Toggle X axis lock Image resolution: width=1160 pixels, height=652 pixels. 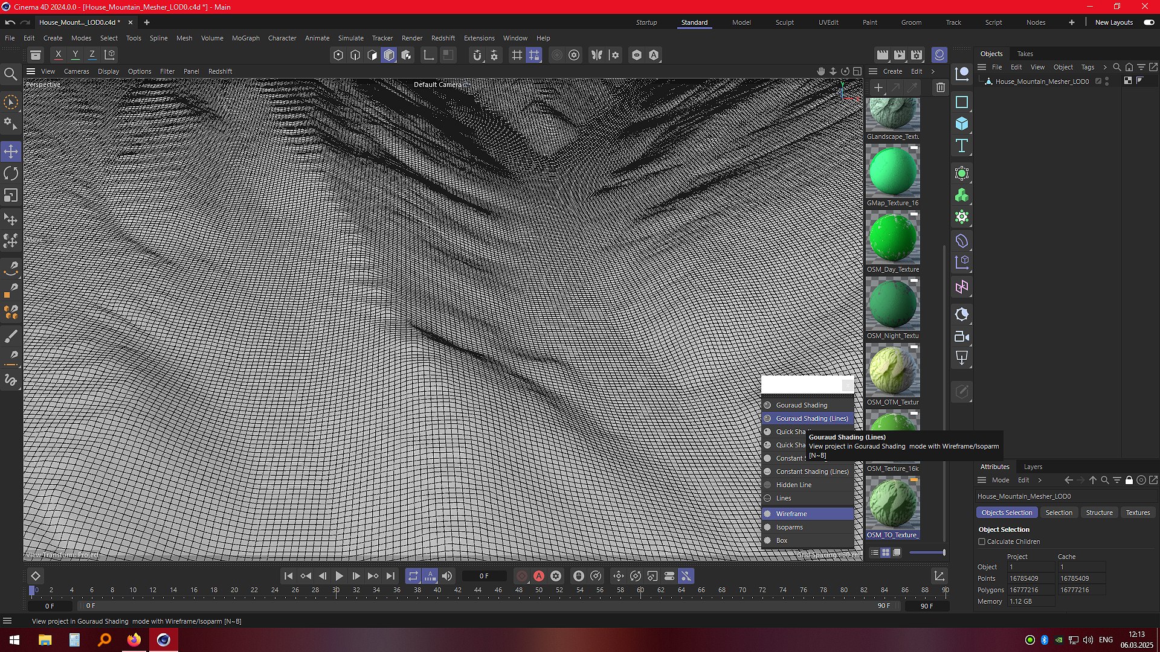59,54
